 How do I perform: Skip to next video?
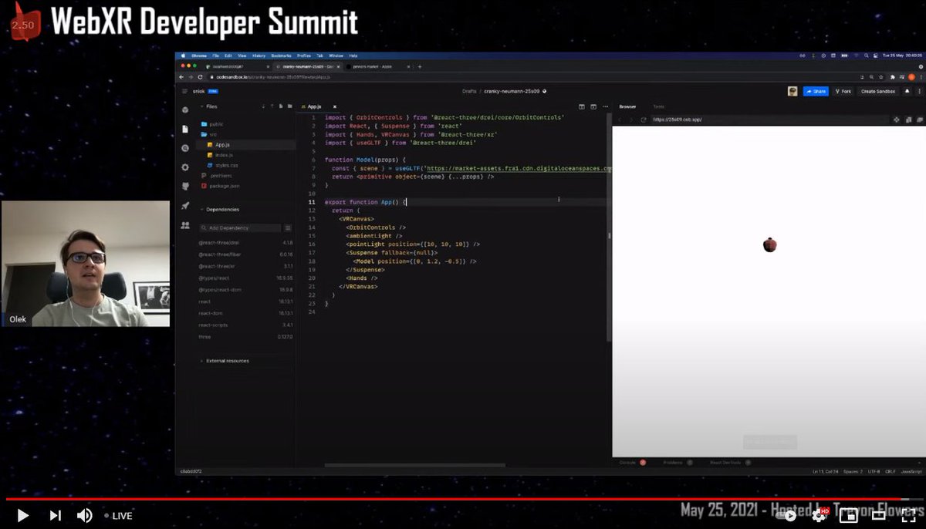(x=55, y=515)
